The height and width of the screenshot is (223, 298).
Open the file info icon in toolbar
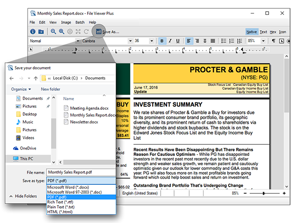(33, 32)
